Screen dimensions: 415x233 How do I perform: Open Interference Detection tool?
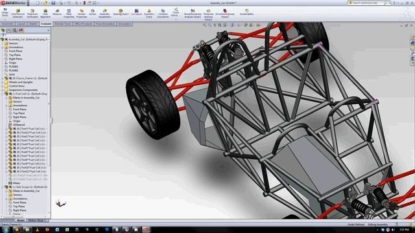click(x=18, y=13)
